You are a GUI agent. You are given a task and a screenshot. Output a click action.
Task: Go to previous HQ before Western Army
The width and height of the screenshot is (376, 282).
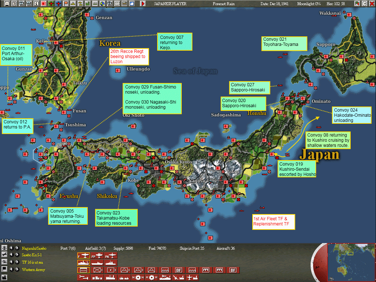[x=11, y=269]
